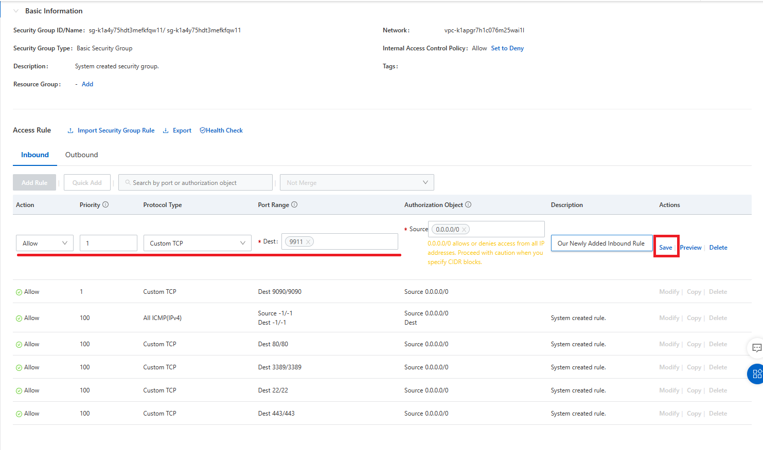
Task: Select the VPC name vpc-k1apgr7h1c076m25wai1l
Action: coord(484,30)
